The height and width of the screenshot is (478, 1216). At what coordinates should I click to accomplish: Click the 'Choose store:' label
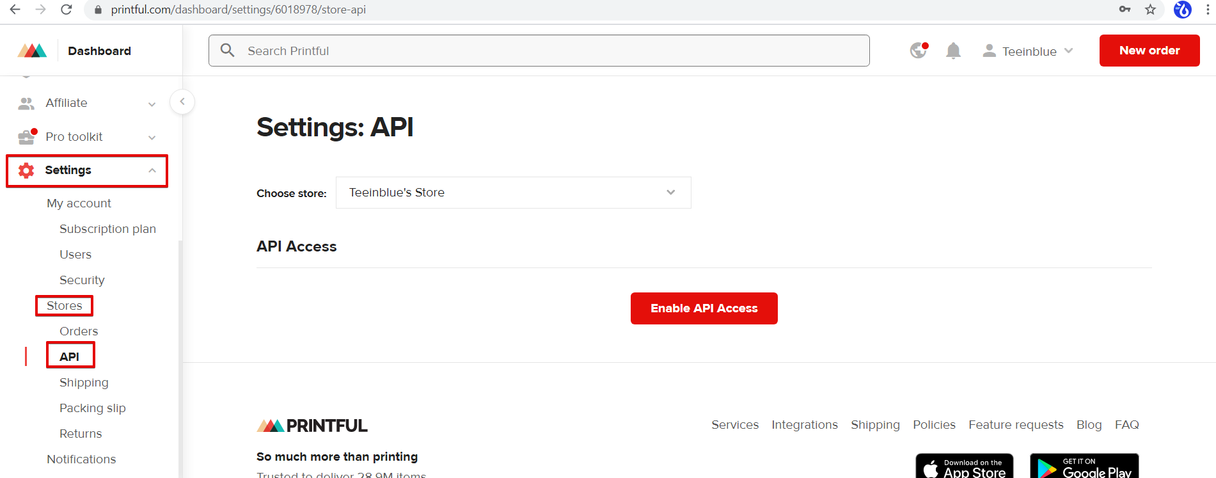coord(292,193)
